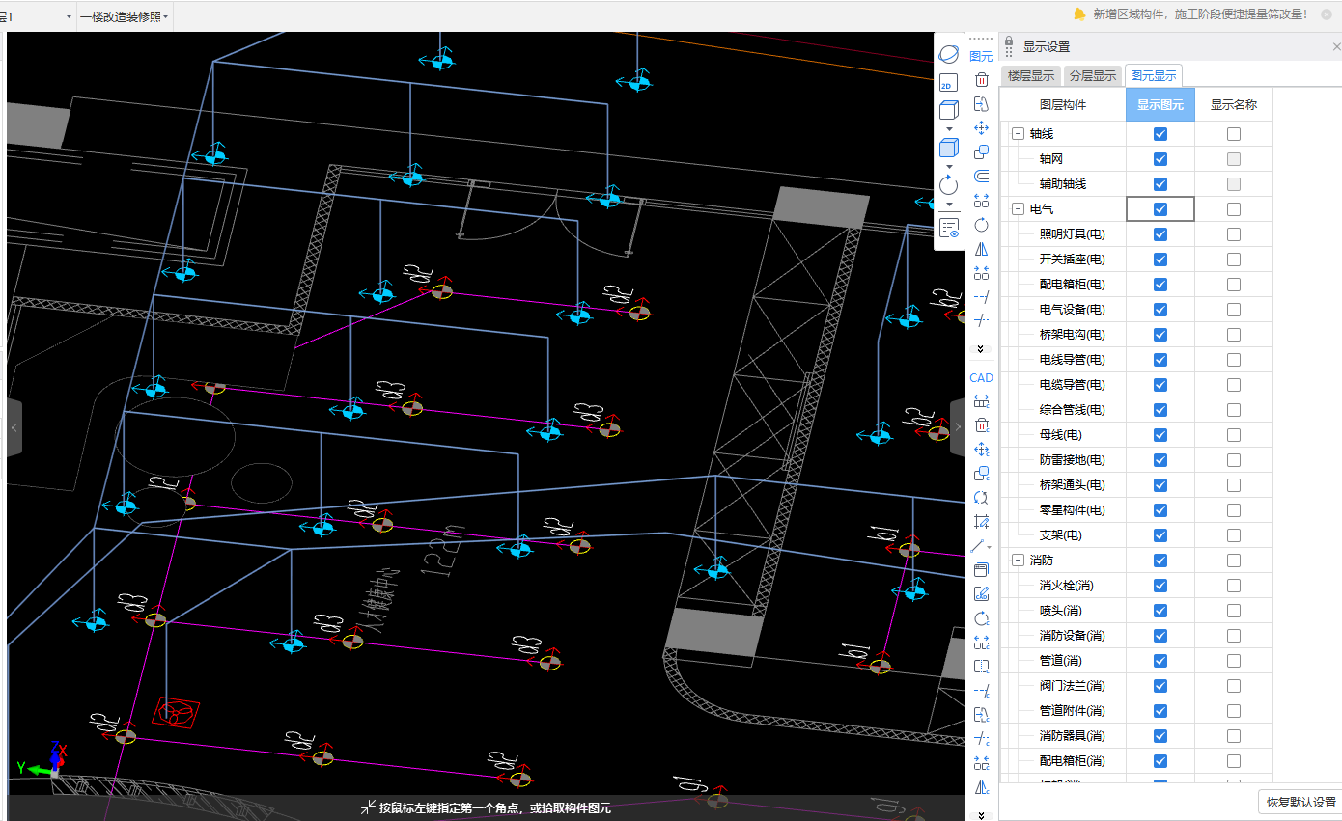Click the move arrows icon under 图元

[x=982, y=128]
